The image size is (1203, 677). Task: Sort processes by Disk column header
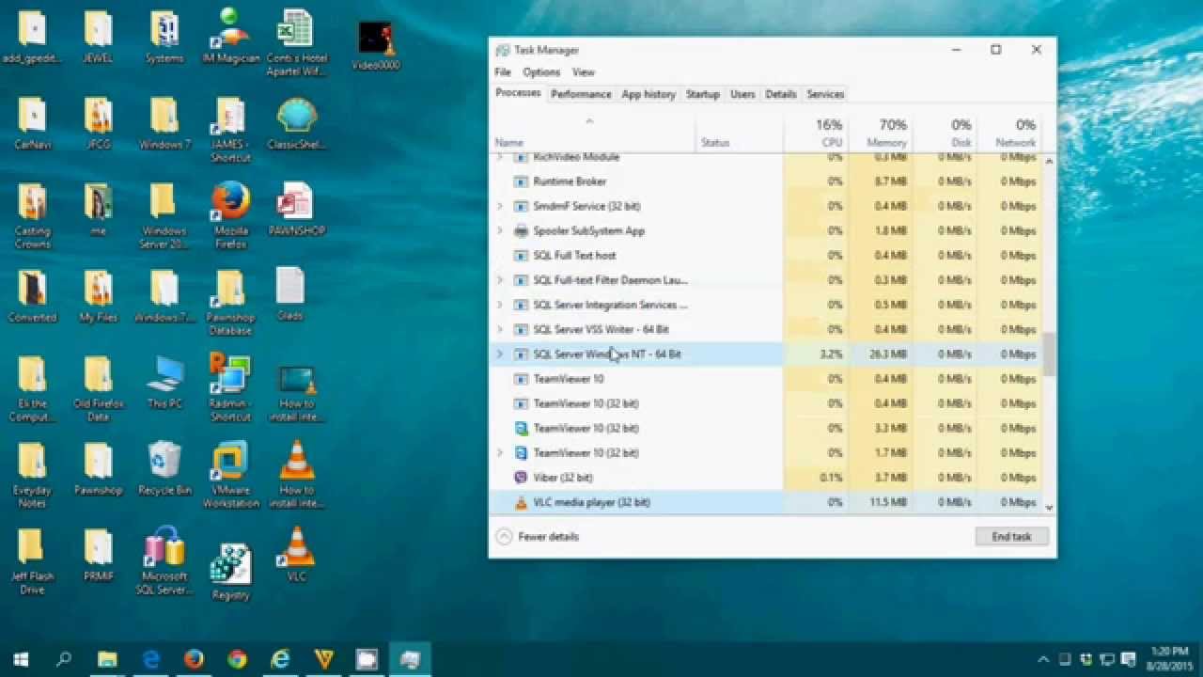[x=945, y=133]
